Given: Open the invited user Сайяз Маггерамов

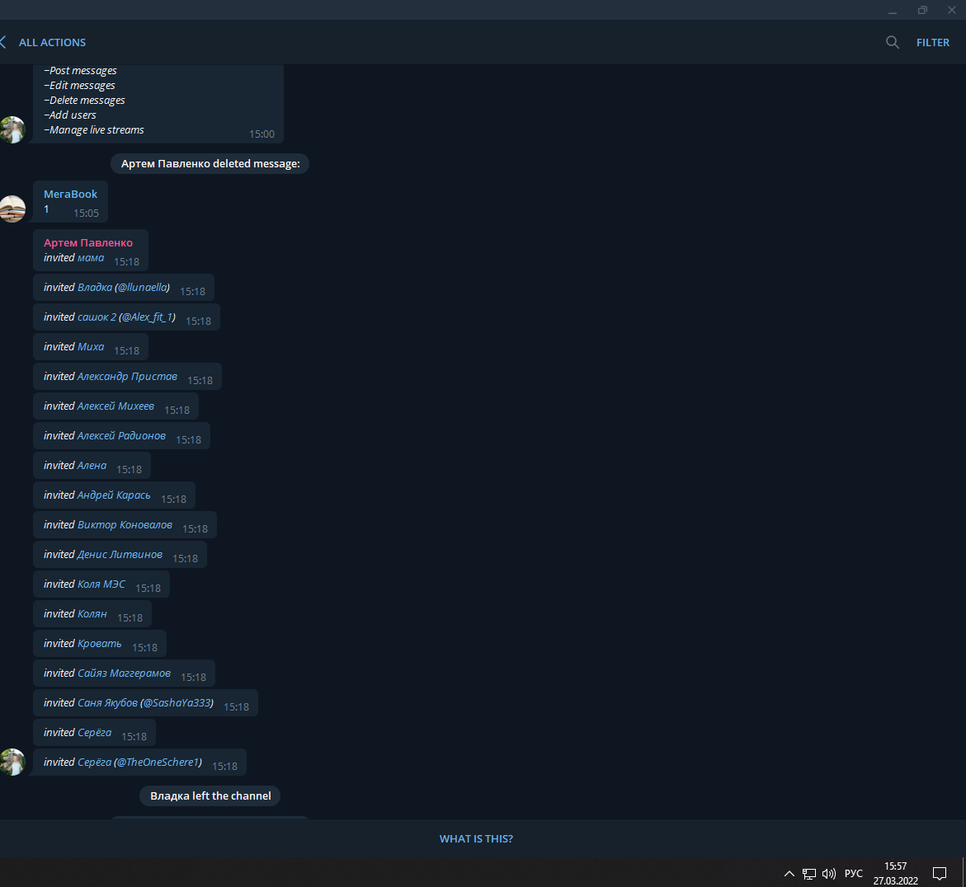Looking at the screenshot, I should coord(124,673).
